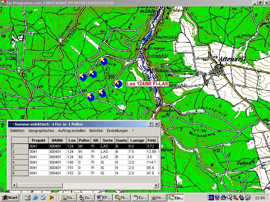Click the topmost blue Polter marker on the map

coord(104,61)
